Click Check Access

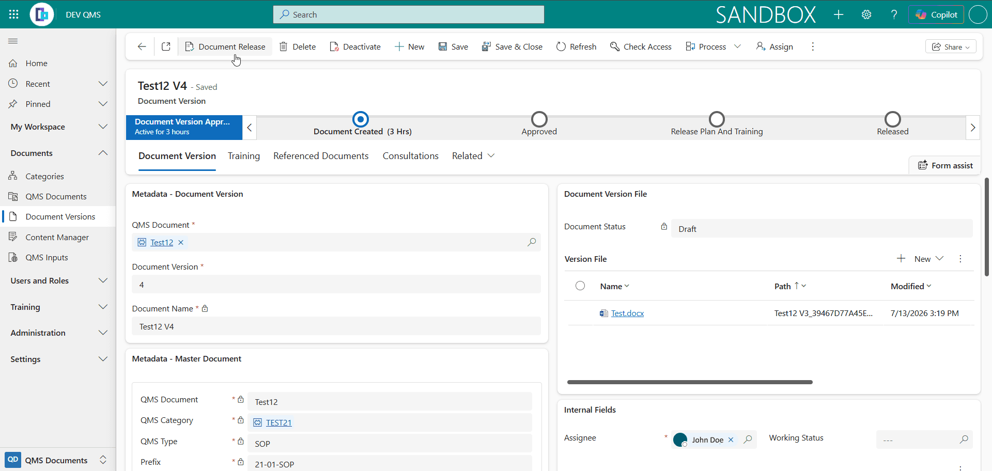tap(641, 46)
